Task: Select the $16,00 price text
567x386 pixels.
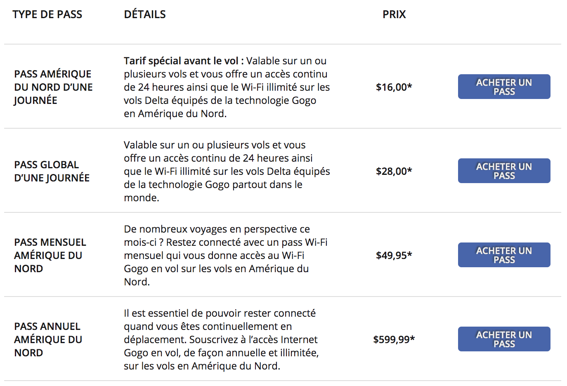Action: pyautogui.click(x=394, y=87)
